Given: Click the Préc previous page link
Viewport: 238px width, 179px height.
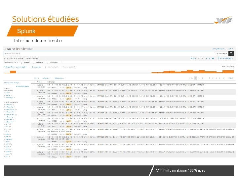Looking at the screenshot, I should pos(191,78).
